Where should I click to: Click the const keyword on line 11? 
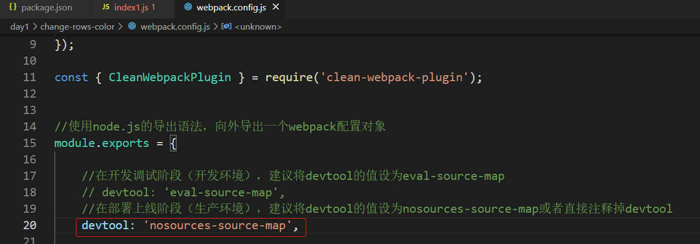tap(71, 77)
